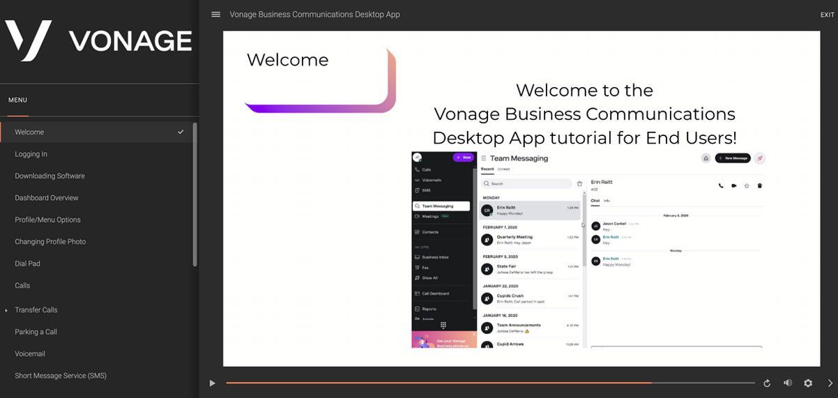Viewport: 838px width, 398px height.
Task: Replay the slide with the circular arrow icon
Action: click(767, 383)
